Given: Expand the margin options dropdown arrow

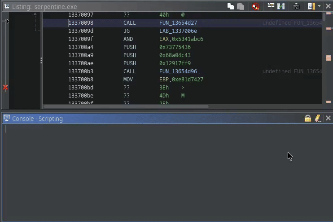Looking at the screenshot, I should tap(319, 6).
